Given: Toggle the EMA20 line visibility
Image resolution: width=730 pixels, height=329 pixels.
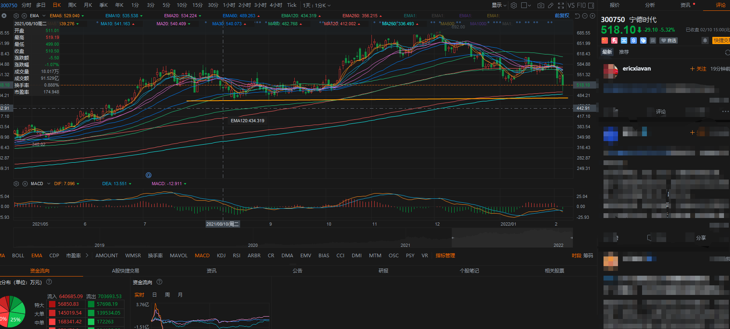Looking at the screenshot, I should (x=183, y=16).
